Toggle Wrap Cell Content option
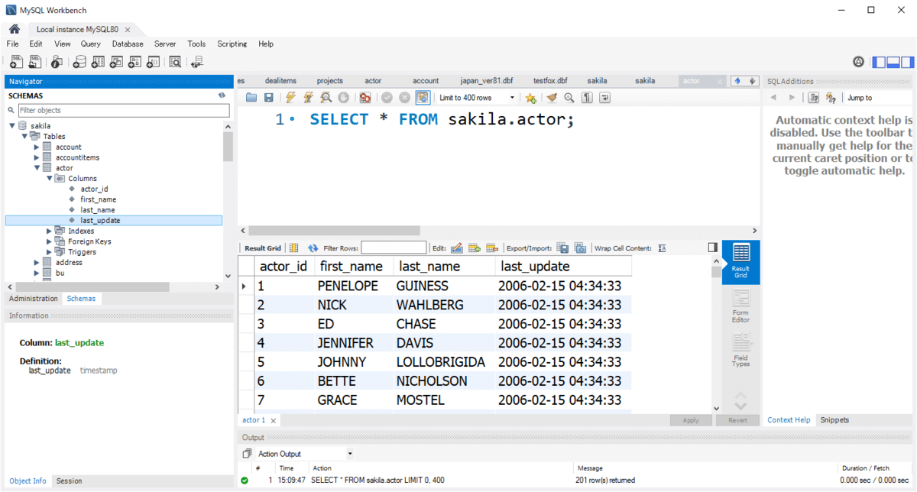The image size is (917, 492). [x=662, y=248]
